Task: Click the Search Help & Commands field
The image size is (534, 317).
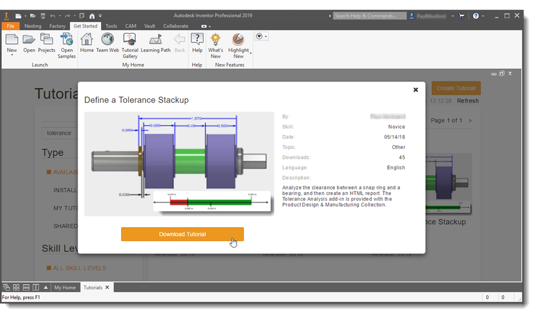Action: point(370,16)
